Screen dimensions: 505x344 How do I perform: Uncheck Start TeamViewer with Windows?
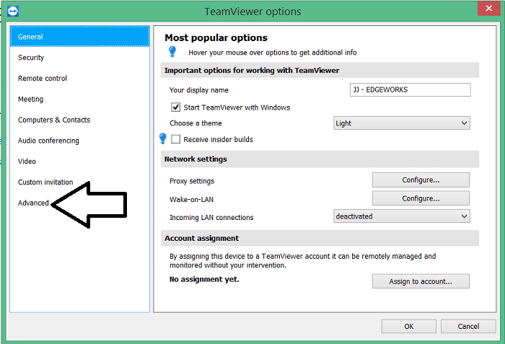coord(175,107)
